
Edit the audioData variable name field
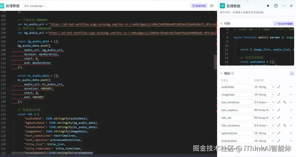pyautogui.click(x=237, y=87)
